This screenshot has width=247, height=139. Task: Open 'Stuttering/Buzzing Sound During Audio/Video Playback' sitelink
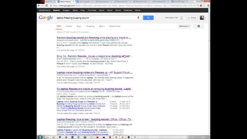point(81,106)
